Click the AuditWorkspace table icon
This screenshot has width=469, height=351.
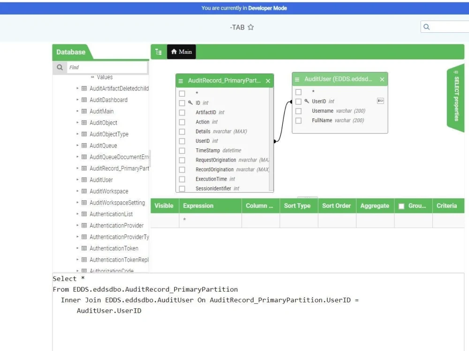[84, 191]
